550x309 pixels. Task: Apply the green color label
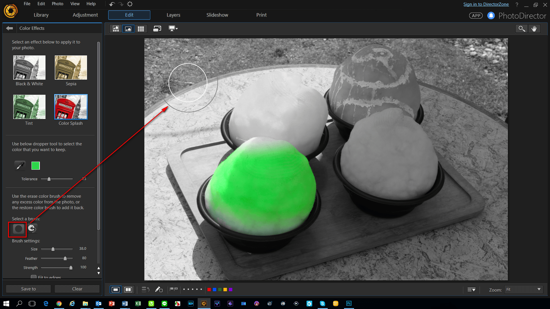pyautogui.click(x=220, y=290)
